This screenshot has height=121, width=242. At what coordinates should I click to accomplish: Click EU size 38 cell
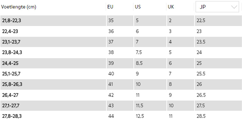click(x=111, y=53)
